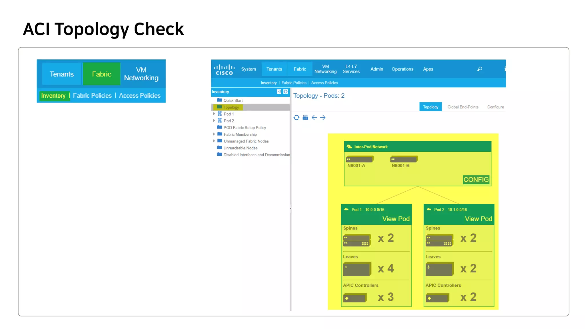Open Access Policies submenu link
This screenshot has height=329, width=585.
click(x=324, y=83)
